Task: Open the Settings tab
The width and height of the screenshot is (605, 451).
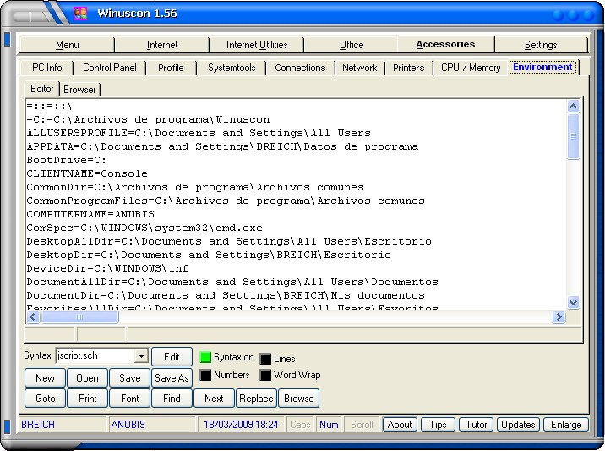Action: pos(541,45)
